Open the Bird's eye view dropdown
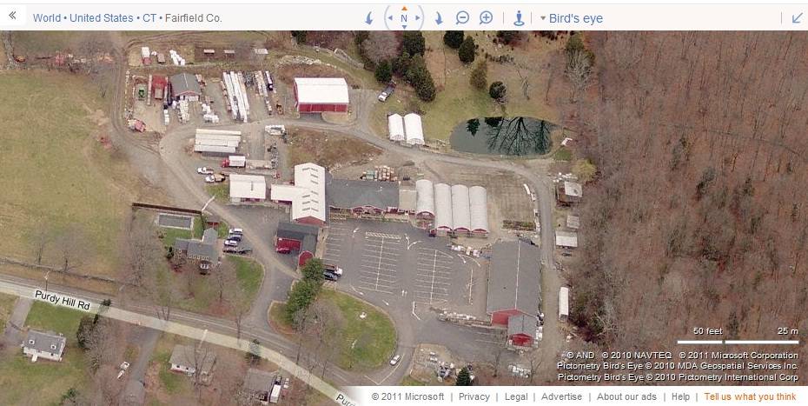The image size is (808, 406). click(572, 18)
